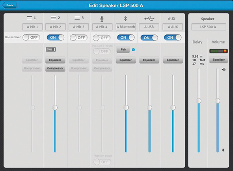Disable the A Bluetooth mixer toggle
This screenshot has height=171, width=233.
(x=126, y=38)
